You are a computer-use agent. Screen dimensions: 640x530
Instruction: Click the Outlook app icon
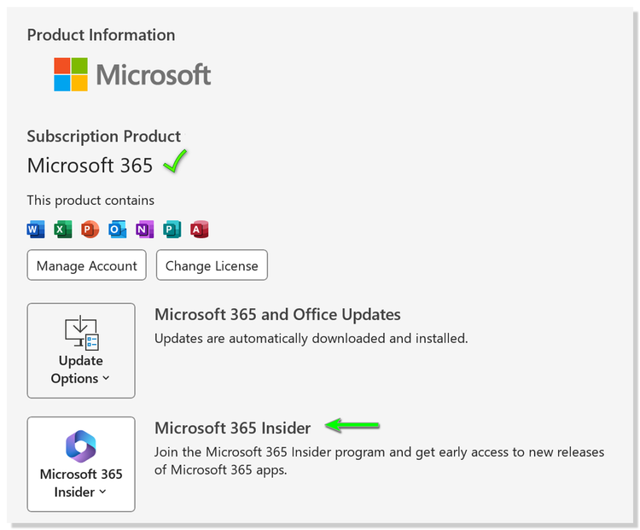coord(117,230)
